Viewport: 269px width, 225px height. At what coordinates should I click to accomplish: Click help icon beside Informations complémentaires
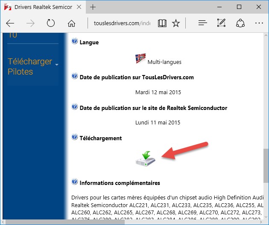(74, 182)
